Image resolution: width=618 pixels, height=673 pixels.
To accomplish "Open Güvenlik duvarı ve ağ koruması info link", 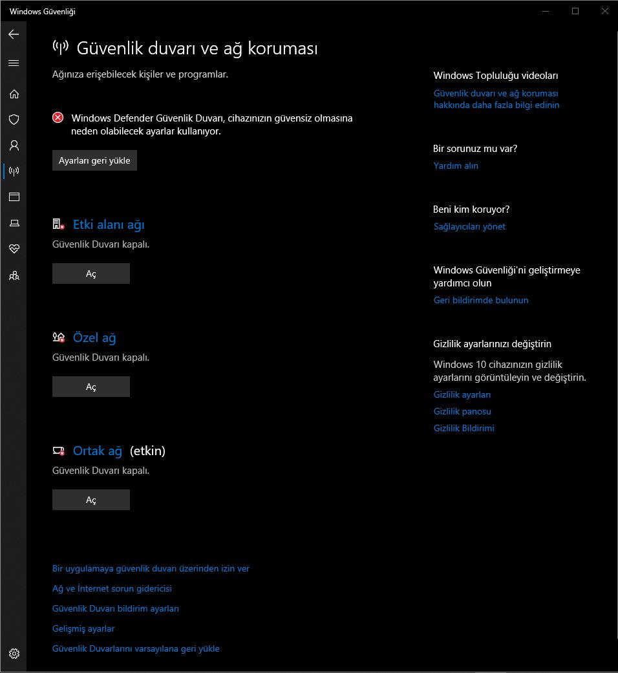I will pyautogui.click(x=496, y=99).
